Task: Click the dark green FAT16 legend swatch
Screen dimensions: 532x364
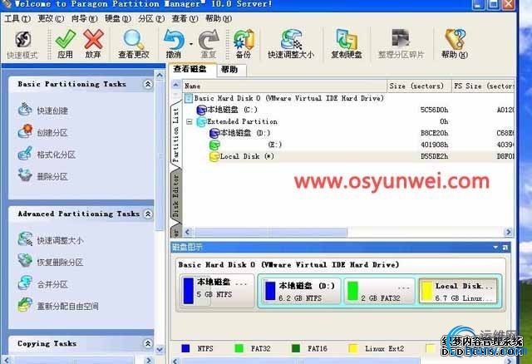Action: click(x=296, y=348)
